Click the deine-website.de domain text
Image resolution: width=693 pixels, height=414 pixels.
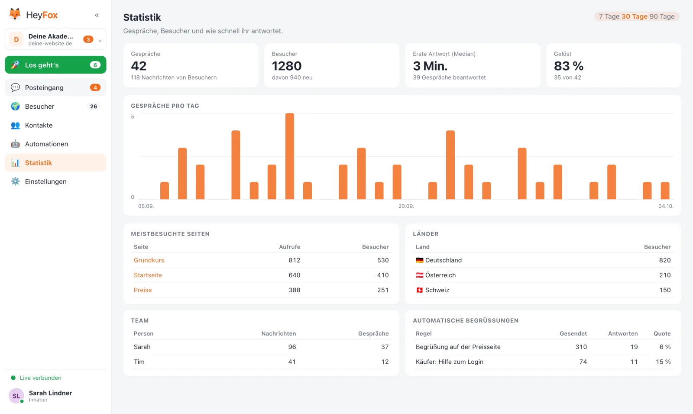click(x=50, y=43)
